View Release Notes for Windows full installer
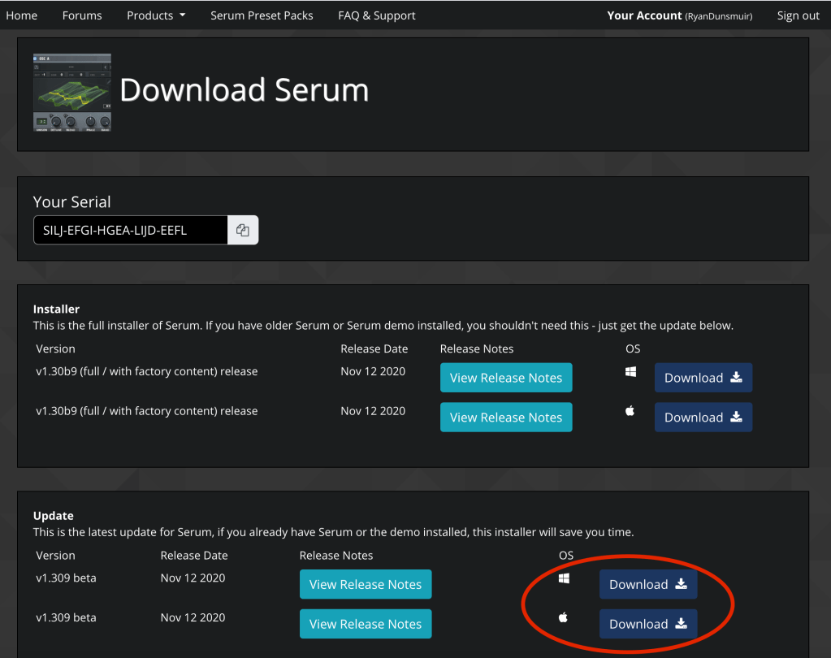The image size is (831, 658). (506, 378)
